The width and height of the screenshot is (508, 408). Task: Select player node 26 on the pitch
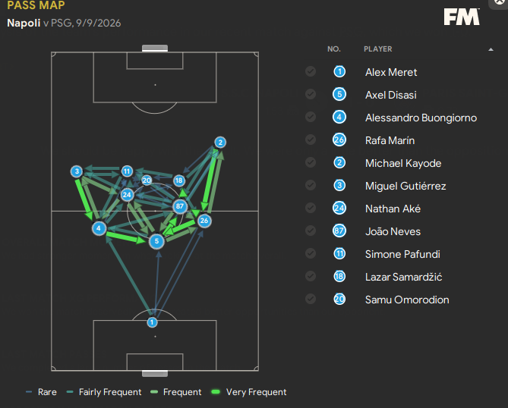click(204, 221)
